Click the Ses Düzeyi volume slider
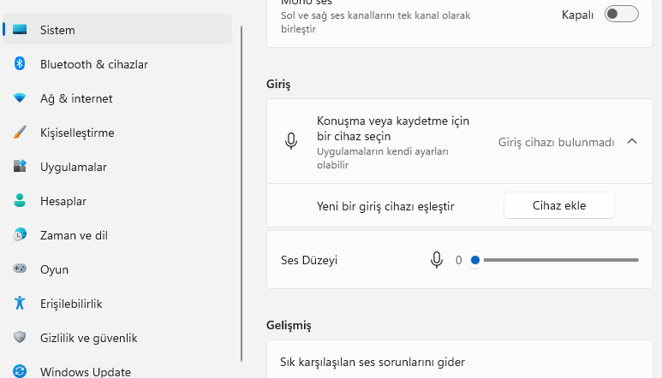This screenshot has height=378, width=662. click(557, 260)
